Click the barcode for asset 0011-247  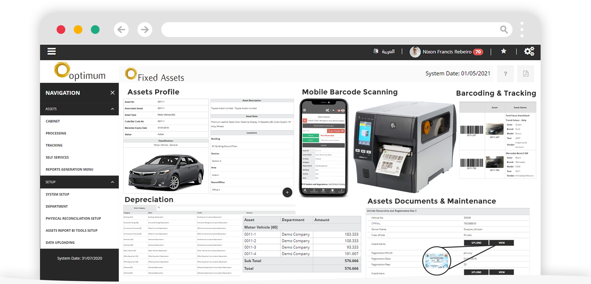tap(472, 130)
